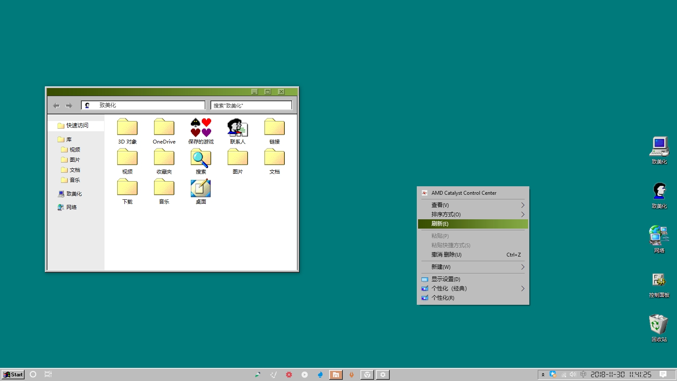The width and height of the screenshot is (677, 381).
Task: Open AMD Catalyst Control Center menu entry
Action: [464, 193]
